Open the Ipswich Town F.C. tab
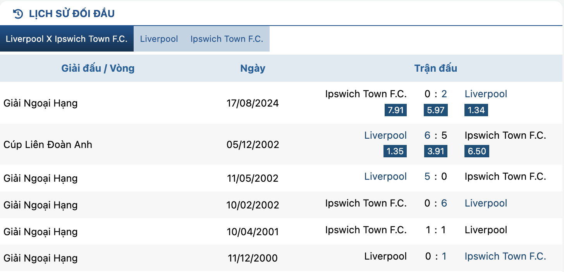 tap(227, 39)
